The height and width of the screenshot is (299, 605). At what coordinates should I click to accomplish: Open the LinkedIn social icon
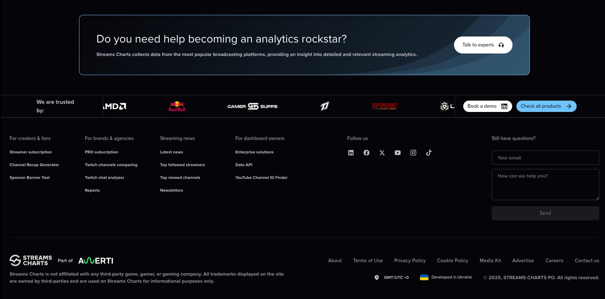pyautogui.click(x=351, y=153)
